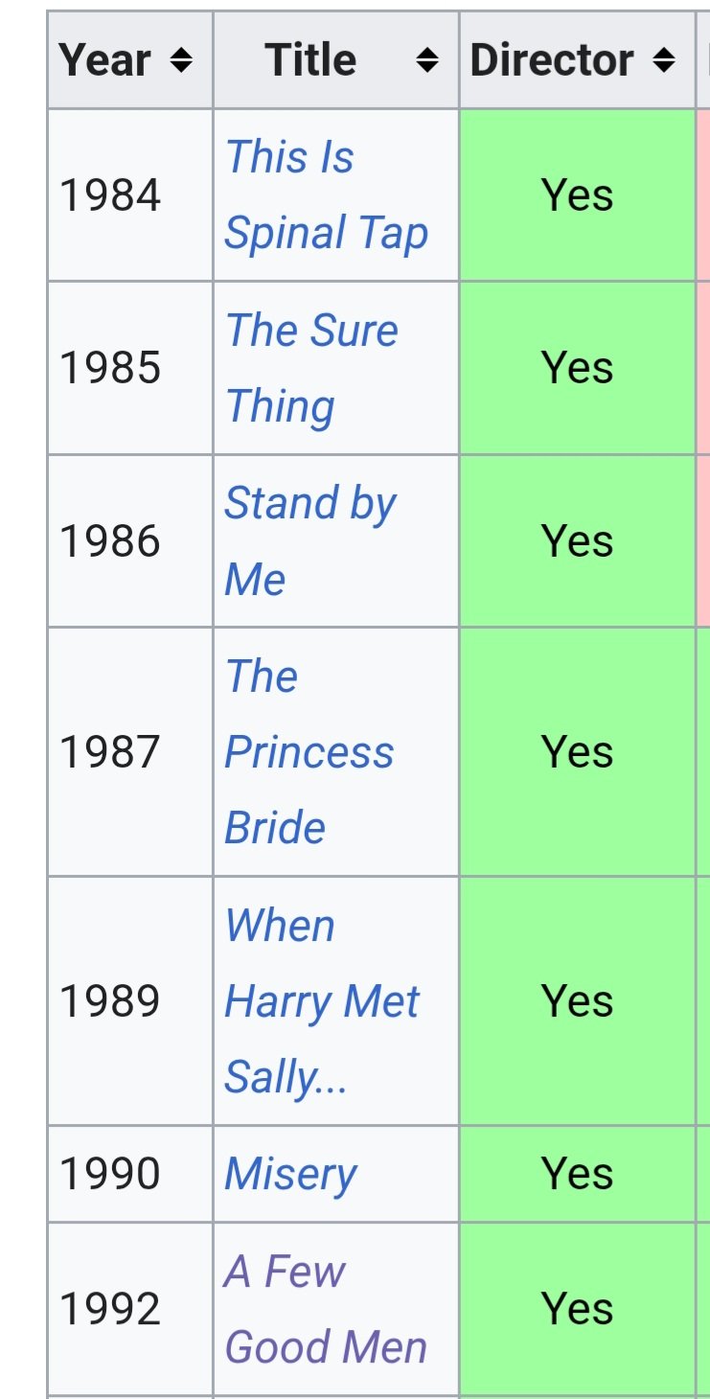Open When Harry Met Sally... link
Screen dimensions: 710x1399
tap(322, 1001)
